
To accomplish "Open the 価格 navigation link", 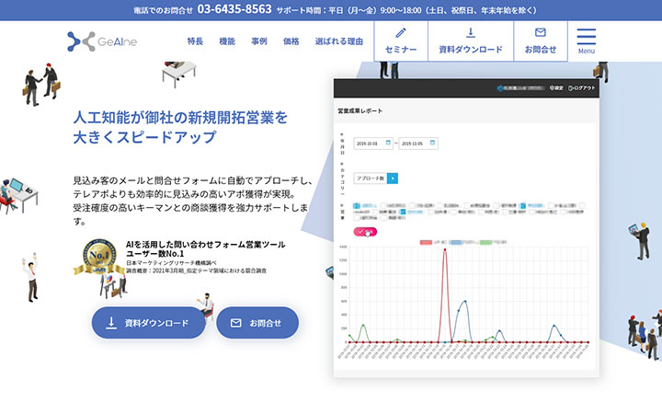I will [x=291, y=41].
